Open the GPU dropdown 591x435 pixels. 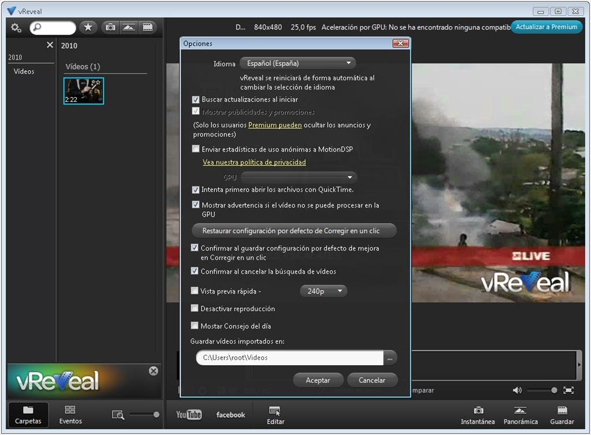point(299,177)
